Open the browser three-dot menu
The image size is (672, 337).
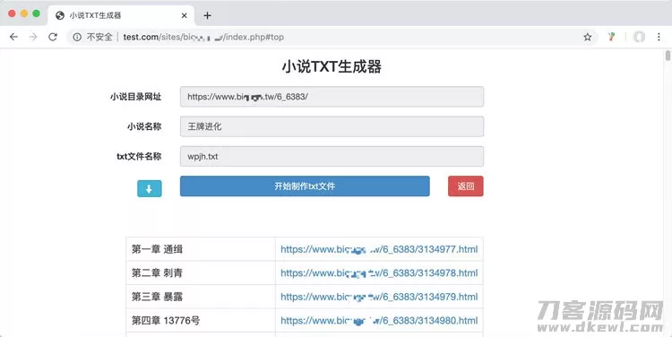point(659,38)
